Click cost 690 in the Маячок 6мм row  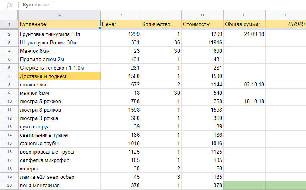pos(203,51)
